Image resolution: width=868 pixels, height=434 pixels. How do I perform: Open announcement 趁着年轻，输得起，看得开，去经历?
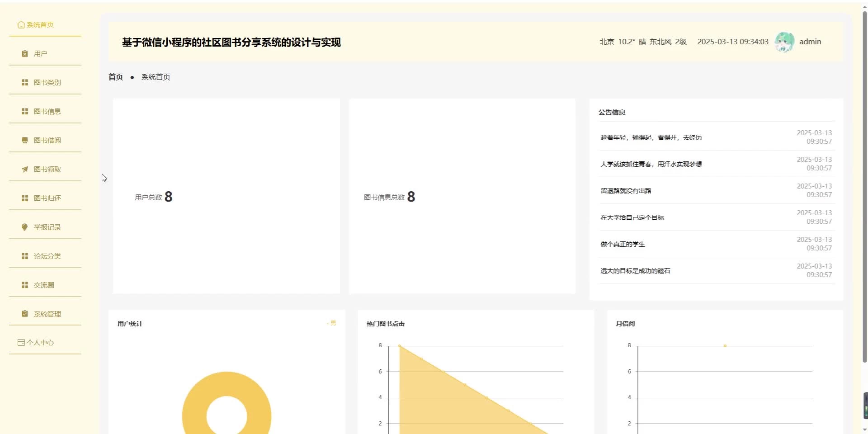tap(651, 137)
